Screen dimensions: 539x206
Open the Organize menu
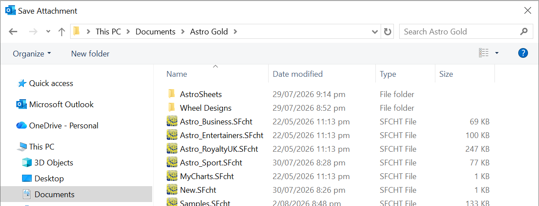32,53
